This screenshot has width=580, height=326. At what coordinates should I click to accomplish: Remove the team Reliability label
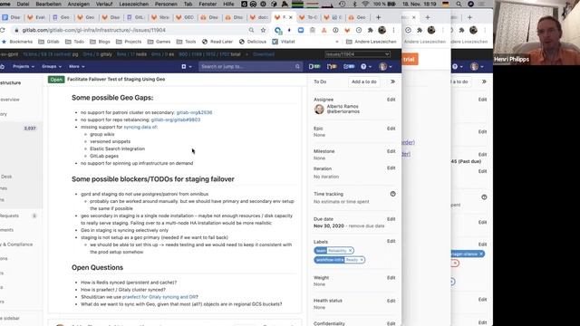[x=351, y=251]
